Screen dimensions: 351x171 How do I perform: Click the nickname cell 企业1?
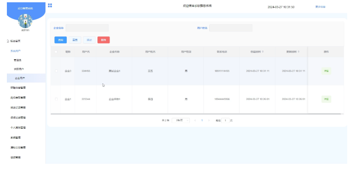[68, 99]
